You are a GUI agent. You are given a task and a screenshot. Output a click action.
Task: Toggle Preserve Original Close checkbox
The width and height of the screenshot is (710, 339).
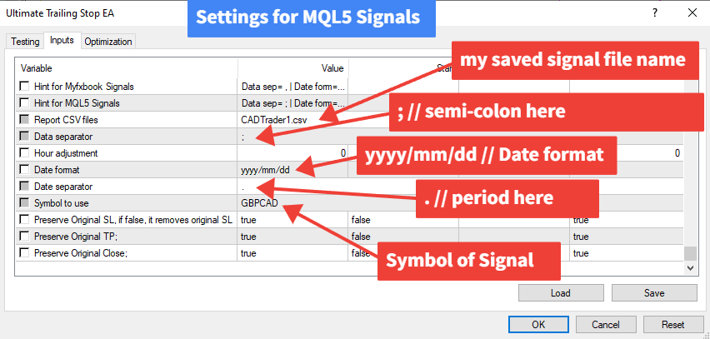pos(23,253)
